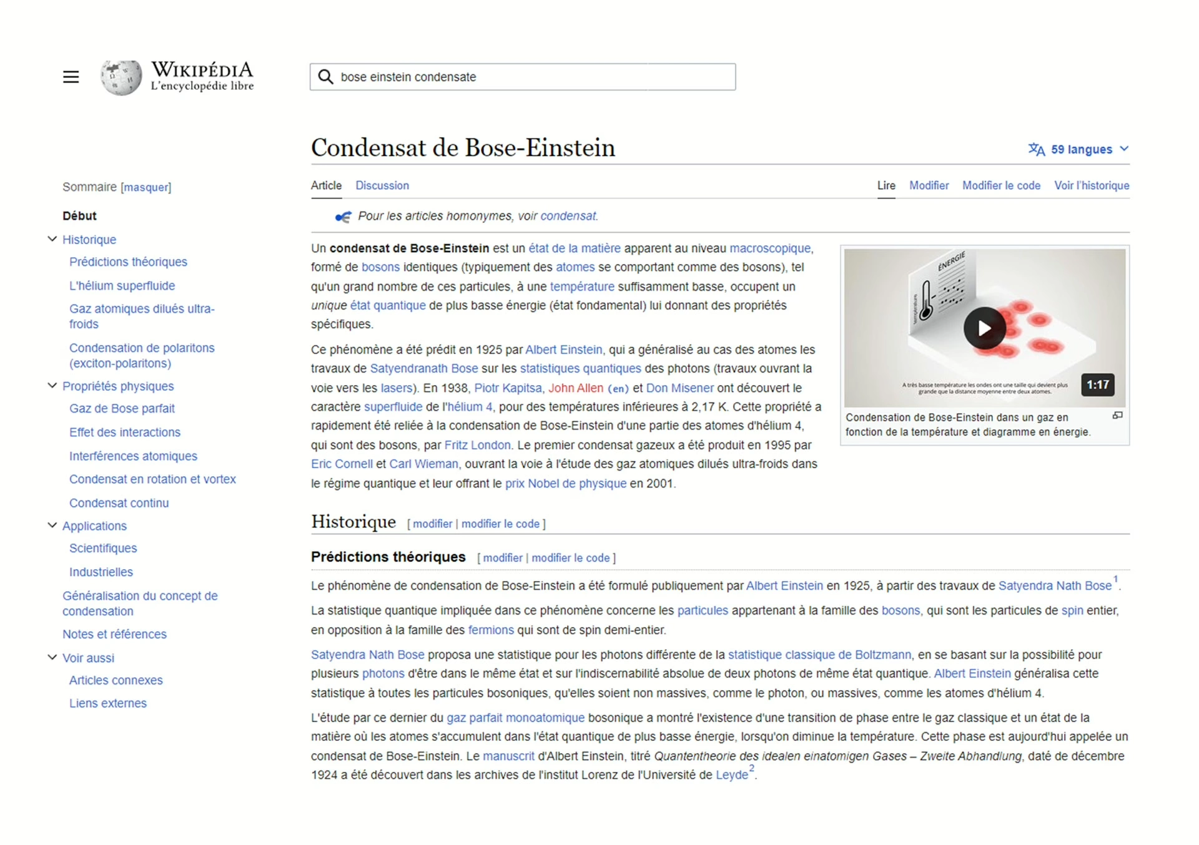Open the état quantique link

pos(388,305)
